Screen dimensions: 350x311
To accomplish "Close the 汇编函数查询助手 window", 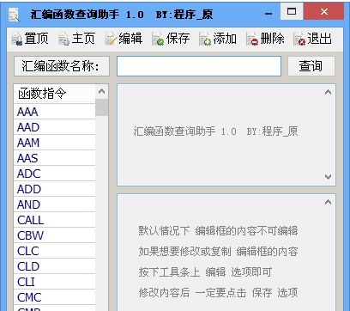I will (x=324, y=11).
